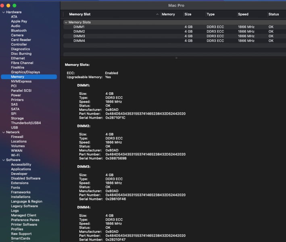Select the DIMM1 table row
This screenshot has width=286, height=242.
[175, 27]
